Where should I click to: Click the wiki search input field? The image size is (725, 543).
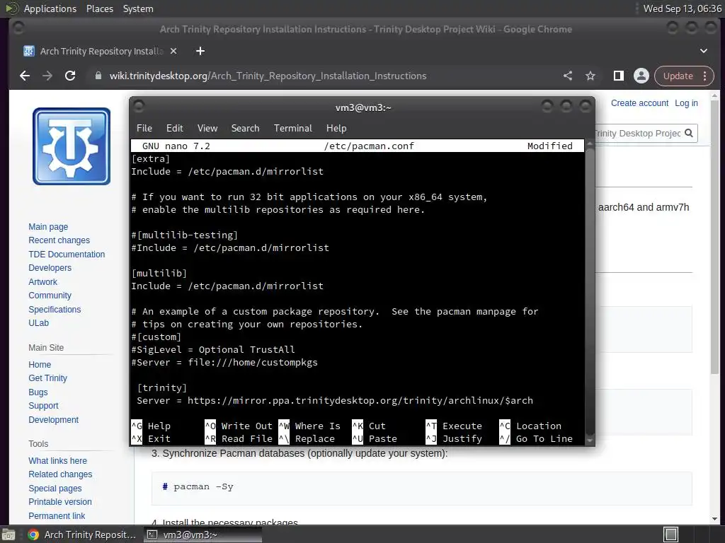click(637, 134)
